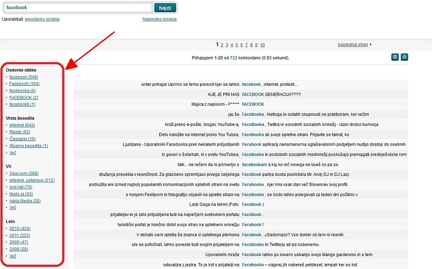Filter text type Stvarna besedila (1)
Image resolution: width=432 pixels, height=269 pixels.
(x=29, y=146)
